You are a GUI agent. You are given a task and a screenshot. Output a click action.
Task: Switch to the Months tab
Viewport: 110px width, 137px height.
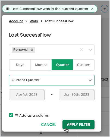pyautogui.click(x=41, y=65)
